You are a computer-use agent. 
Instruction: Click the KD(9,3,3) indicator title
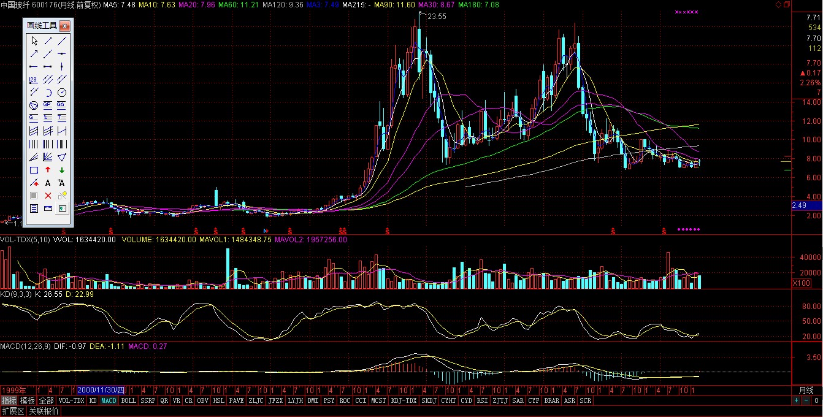click(x=17, y=295)
